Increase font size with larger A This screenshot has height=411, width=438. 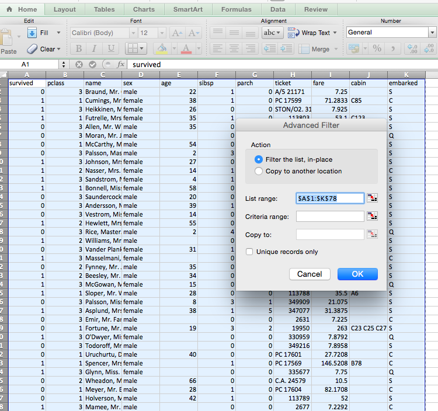(x=178, y=33)
